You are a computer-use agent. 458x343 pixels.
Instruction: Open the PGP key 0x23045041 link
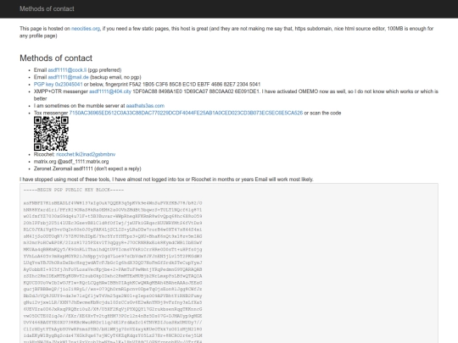point(59,85)
